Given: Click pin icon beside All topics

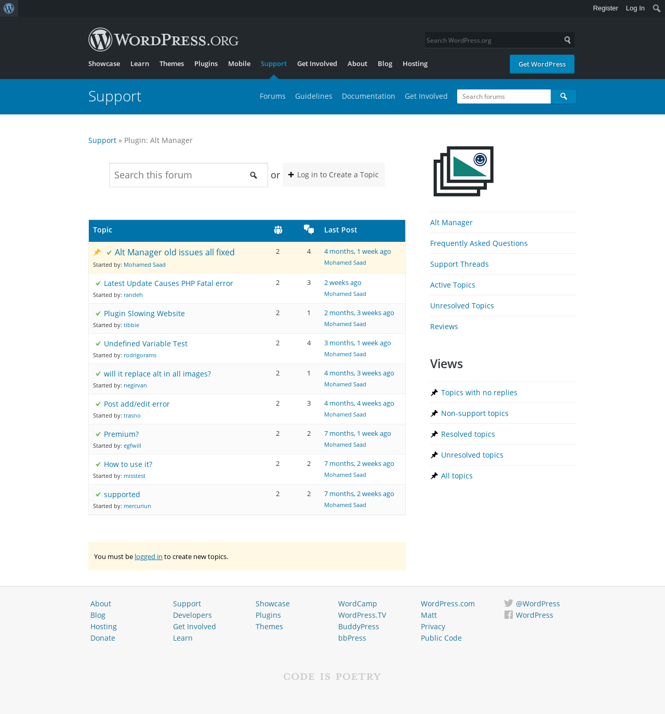Looking at the screenshot, I should click(434, 476).
